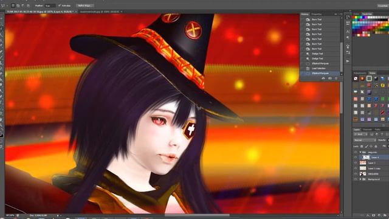
Task: Open the Layers panel tab
Action: [357, 130]
